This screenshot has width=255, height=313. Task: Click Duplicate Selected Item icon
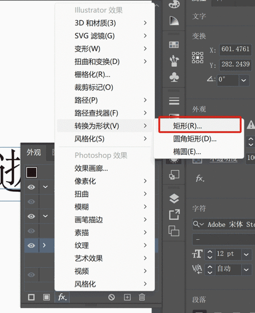coord(127,297)
